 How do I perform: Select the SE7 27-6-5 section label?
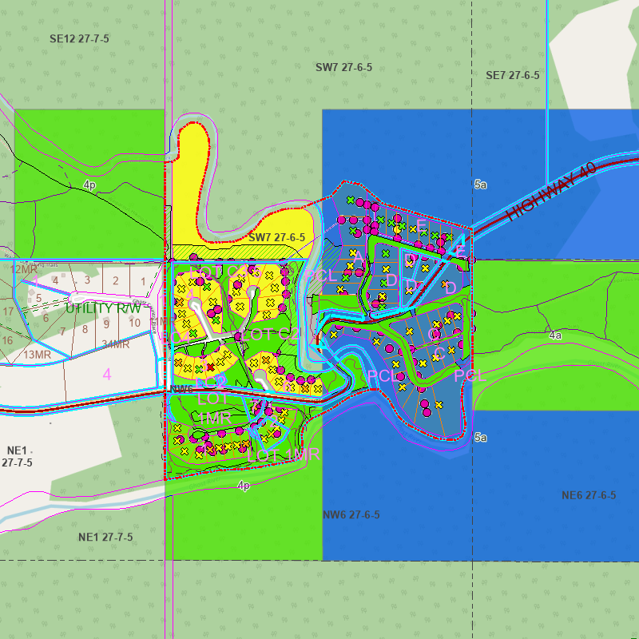[512, 75]
